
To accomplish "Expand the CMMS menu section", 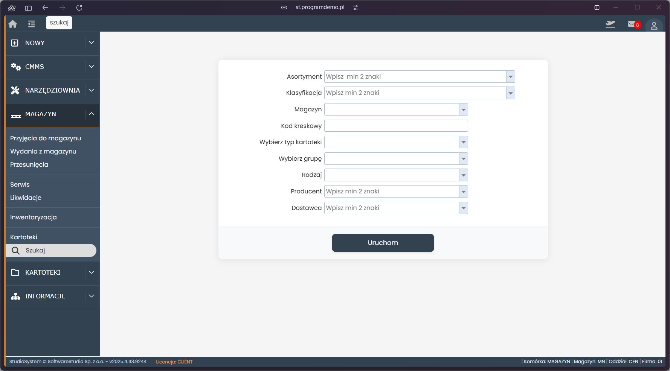I will 91,67.
